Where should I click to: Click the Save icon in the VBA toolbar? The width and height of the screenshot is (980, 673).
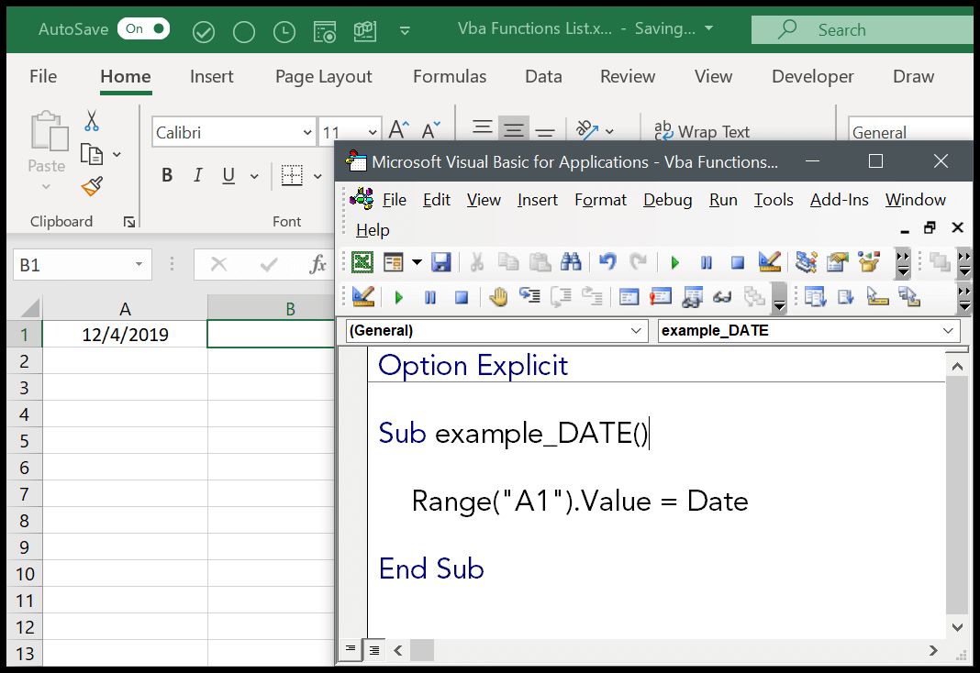click(x=442, y=262)
